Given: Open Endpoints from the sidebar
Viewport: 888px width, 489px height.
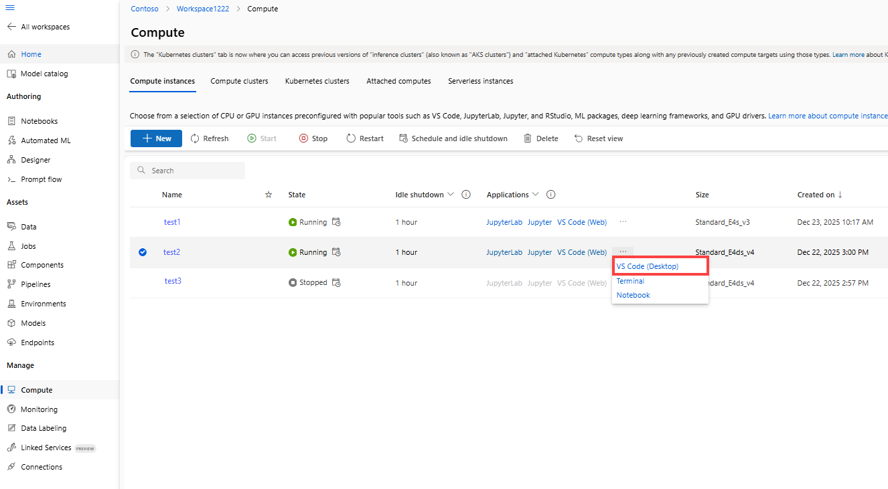Looking at the screenshot, I should pyautogui.click(x=11, y=342).
